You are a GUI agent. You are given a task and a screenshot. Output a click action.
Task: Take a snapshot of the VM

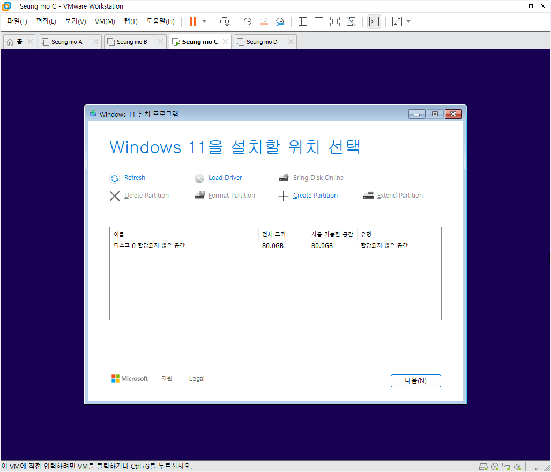[x=248, y=21]
